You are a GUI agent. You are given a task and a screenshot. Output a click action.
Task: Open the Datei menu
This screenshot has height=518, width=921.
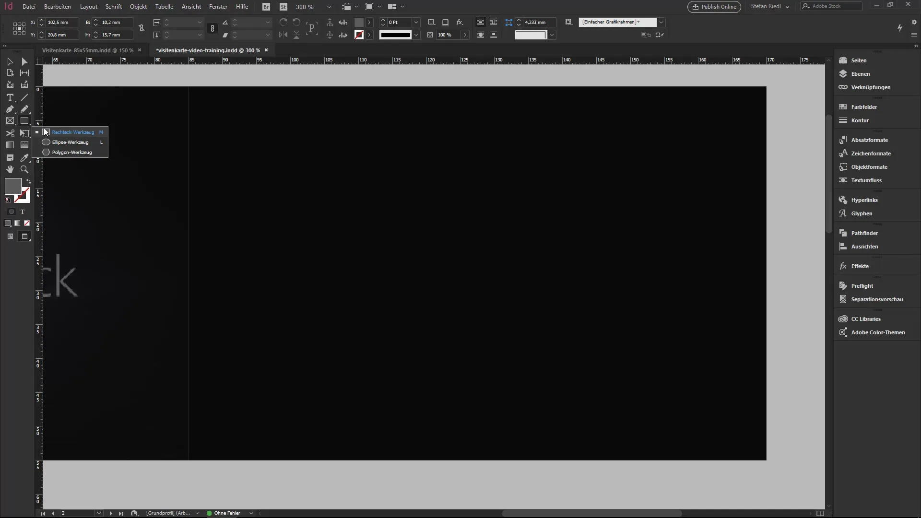tap(29, 7)
